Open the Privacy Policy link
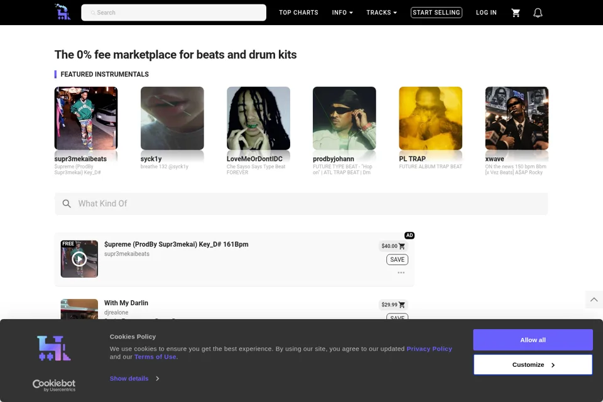Image resolution: width=603 pixels, height=402 pixels. tap(429, 349)
